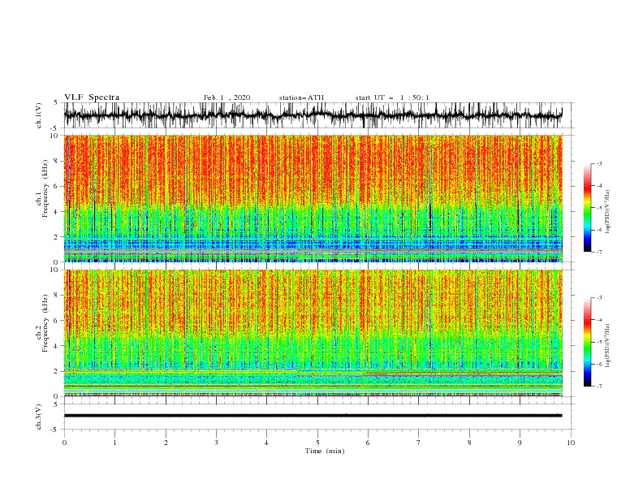This screenshot has height=497, width=643.
Task: Click the ch.3(V) flat waveform trace
Action: point(313,416)
